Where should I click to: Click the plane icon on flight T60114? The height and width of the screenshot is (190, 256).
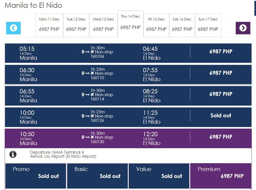92,95
